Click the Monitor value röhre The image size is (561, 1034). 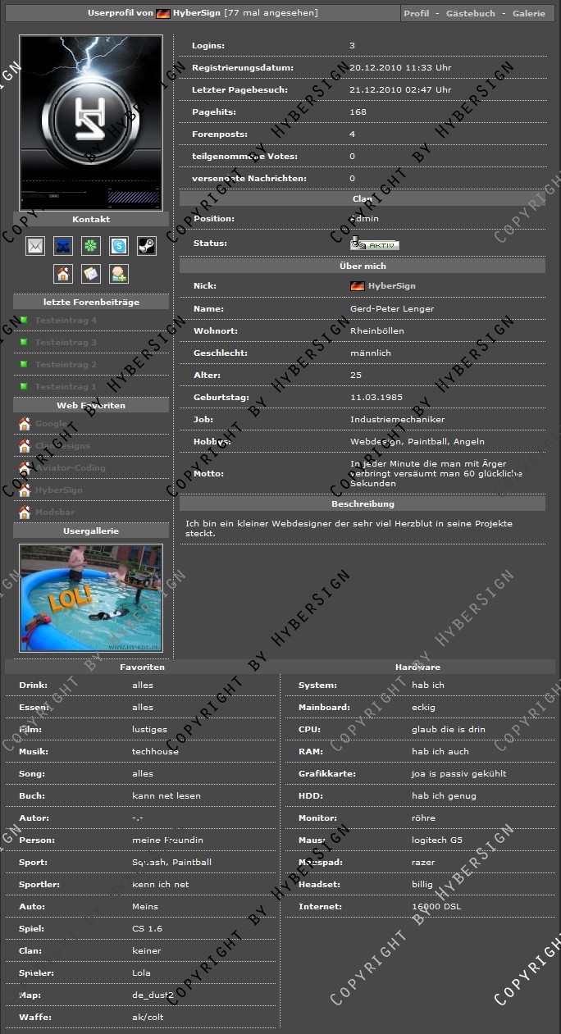tap(423, 818)
